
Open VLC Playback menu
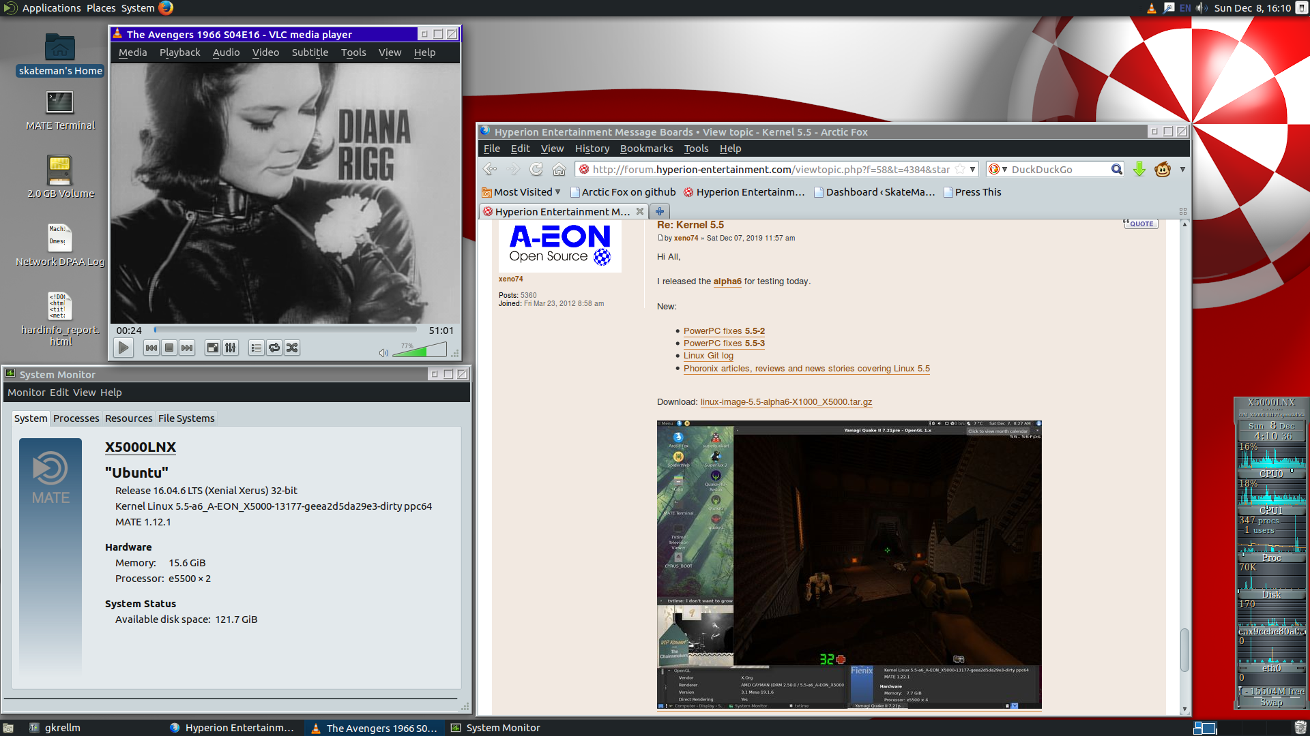point(179,52)
